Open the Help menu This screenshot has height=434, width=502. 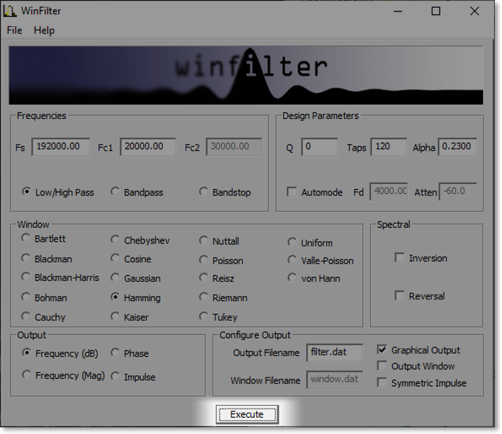tap(44, 30)
